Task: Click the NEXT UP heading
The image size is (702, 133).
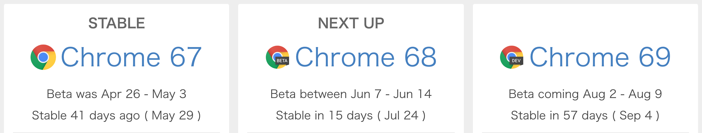Action: [x=351, y=23]
